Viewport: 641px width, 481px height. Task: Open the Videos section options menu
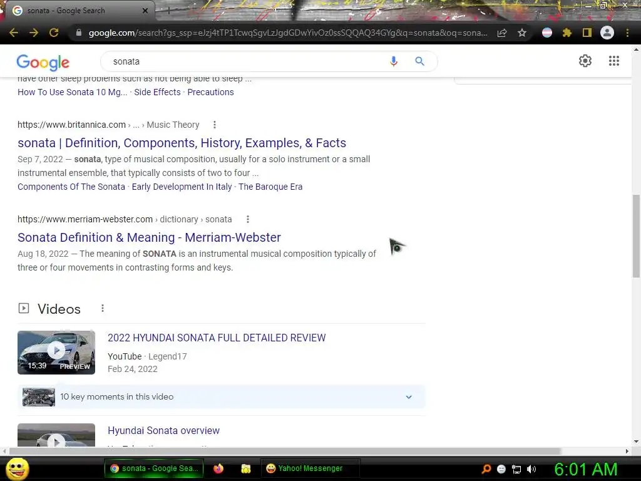pos(103,308)
